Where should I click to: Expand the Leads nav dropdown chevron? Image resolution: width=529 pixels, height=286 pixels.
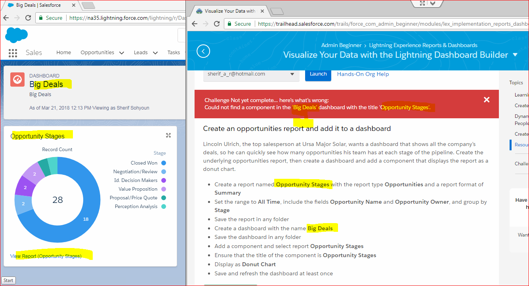[x=155, y=53]
